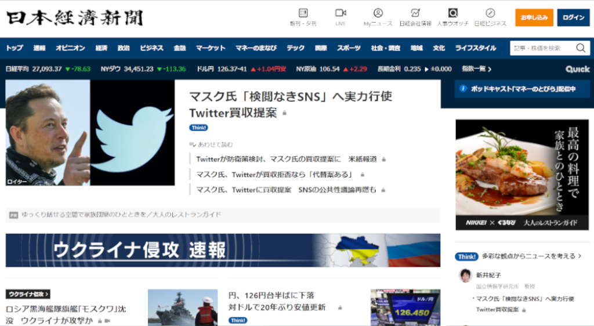
Task: Select 金融 in the navigation bar
Action: click(x=180, y=48)
